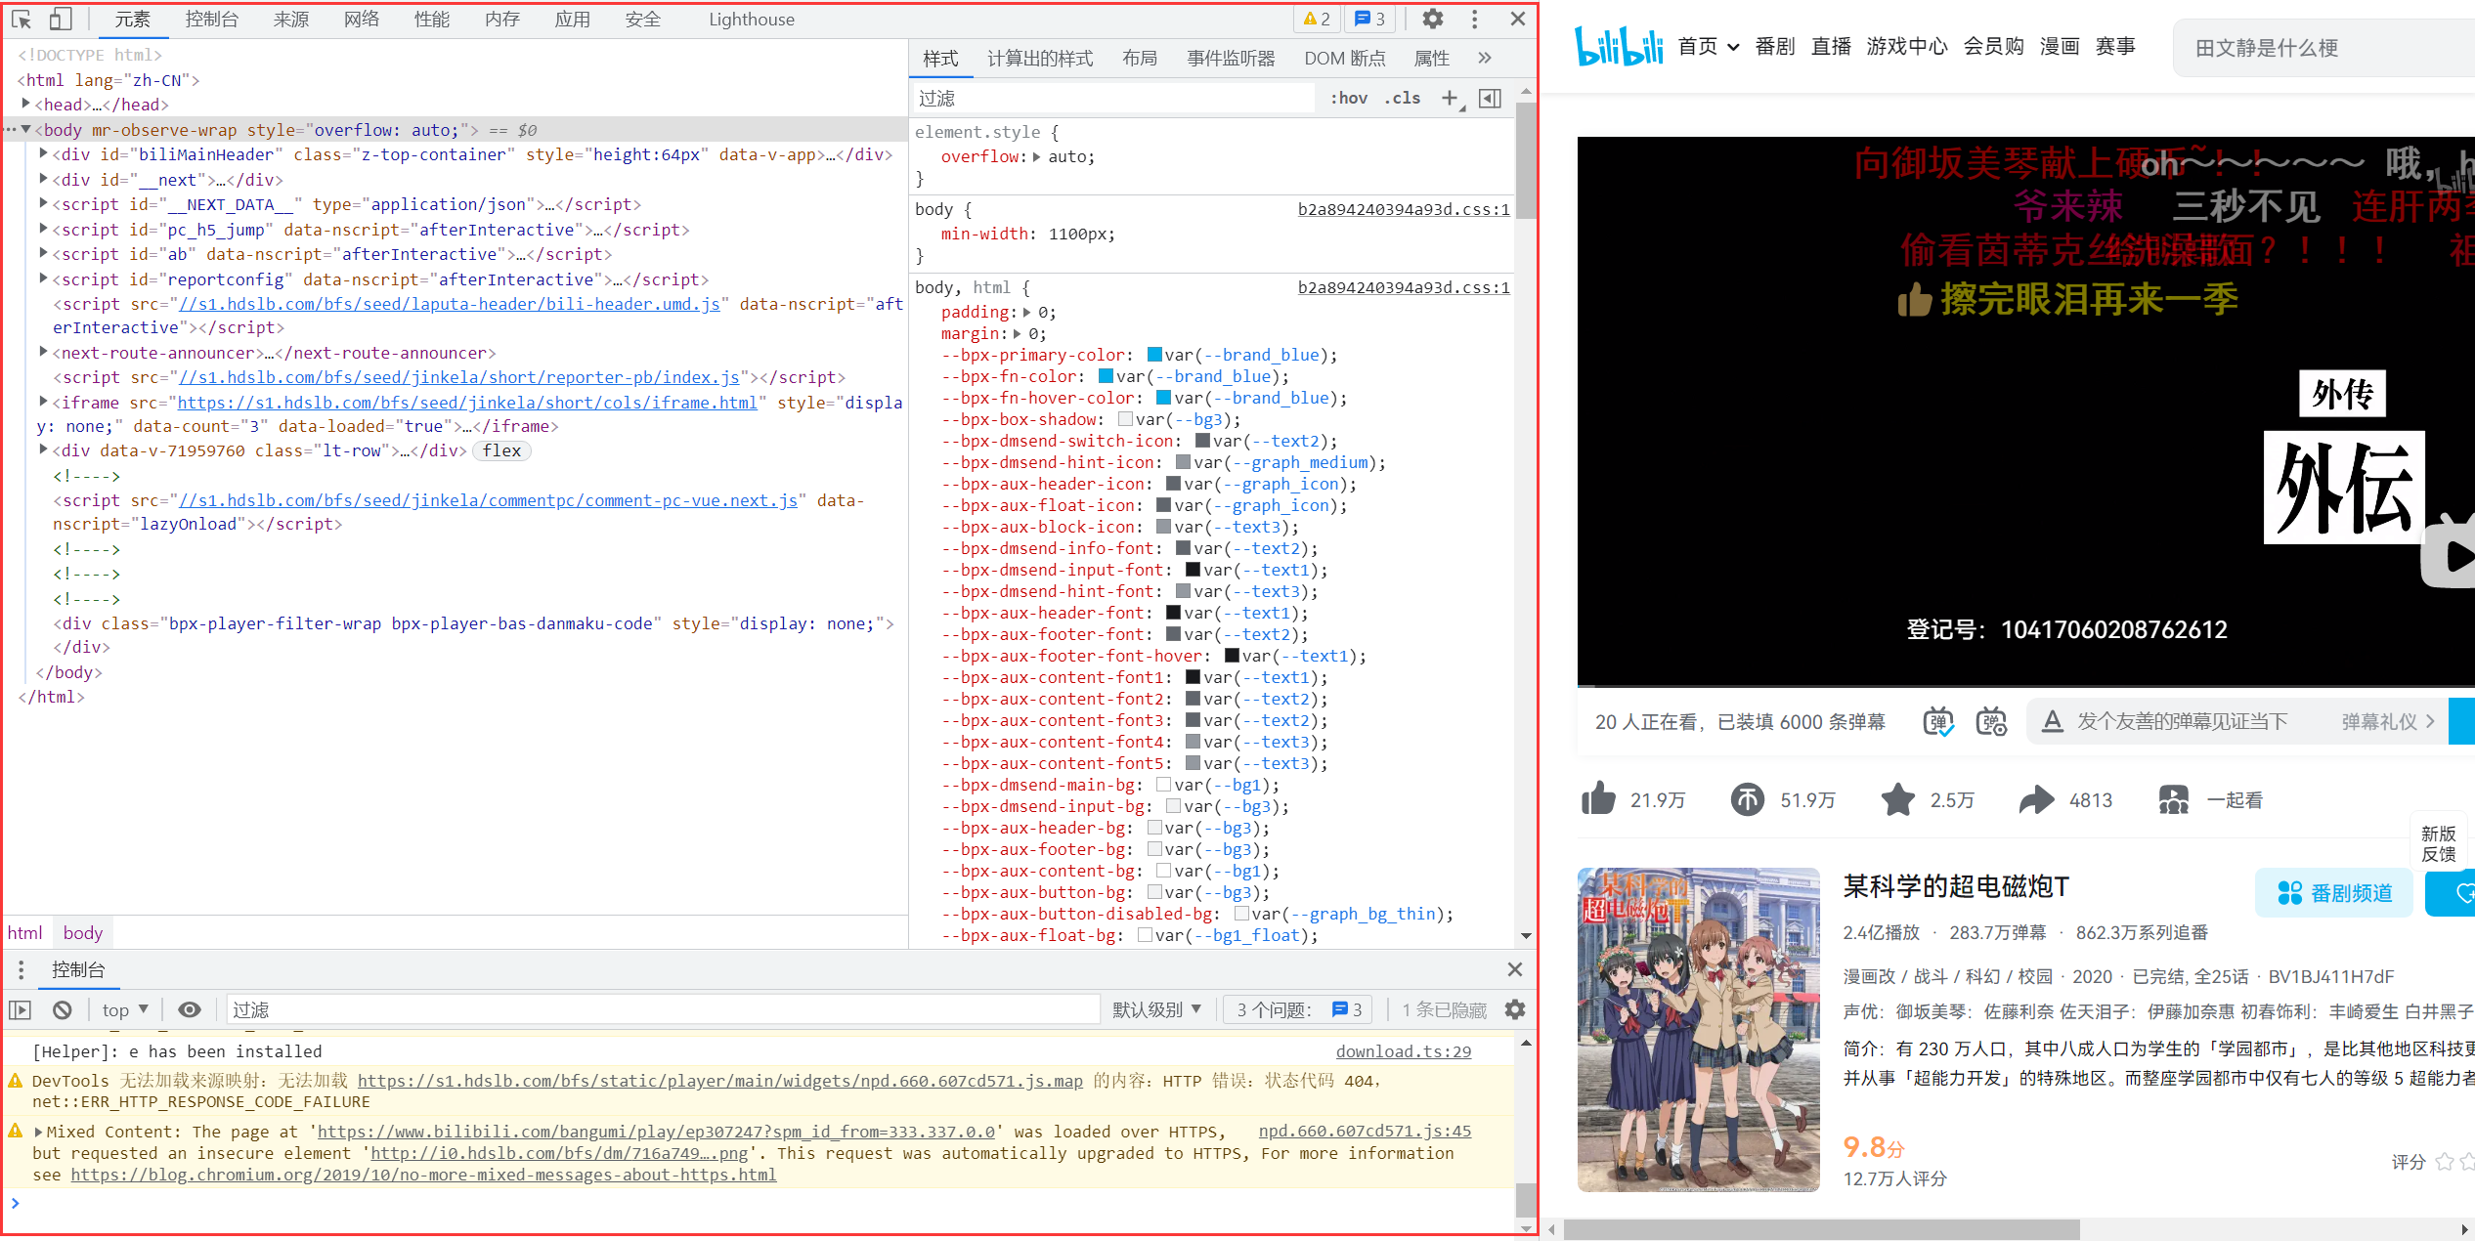2475x1241 pixels.
Task: Toggle device toolbar emulation icon
Action: [x=61, y=19]
